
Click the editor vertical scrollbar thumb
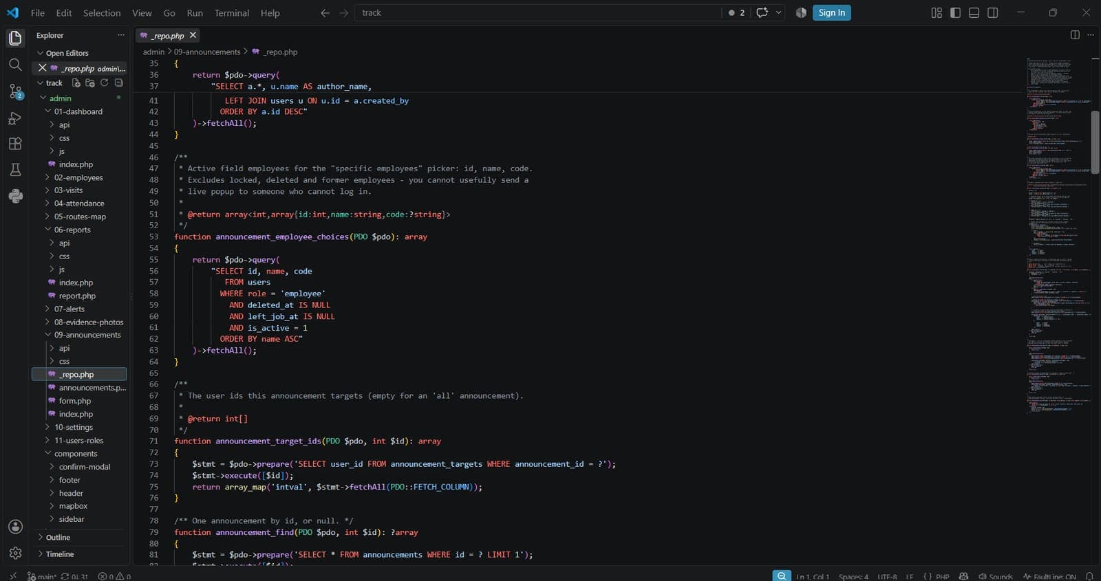click(1095, 142)
